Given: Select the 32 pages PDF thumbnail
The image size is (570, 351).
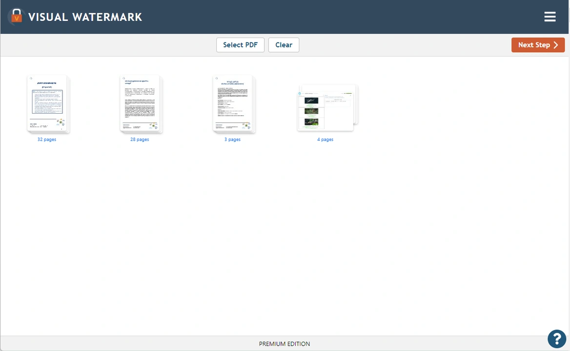Looking at the screenshot, I should (x=48, y=104).
